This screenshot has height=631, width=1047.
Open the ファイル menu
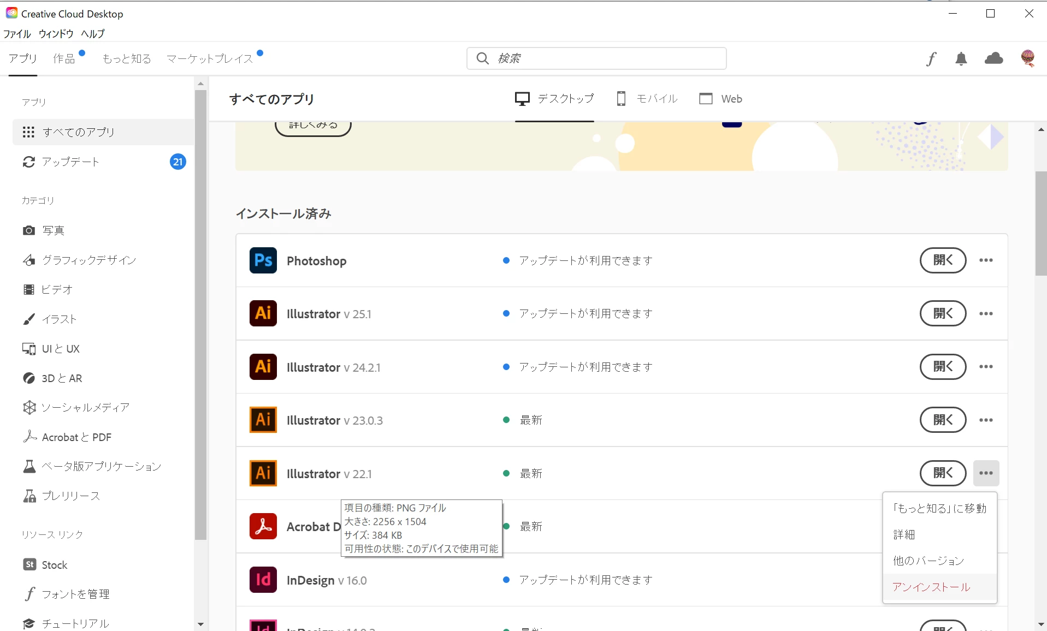(x=17, y=34)
